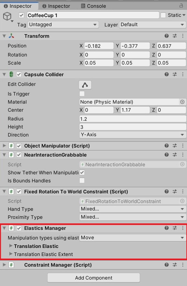Open Fixed Rotation To World Constraint three-dot menu
This screenshot has width=187, height=286.
182,191
